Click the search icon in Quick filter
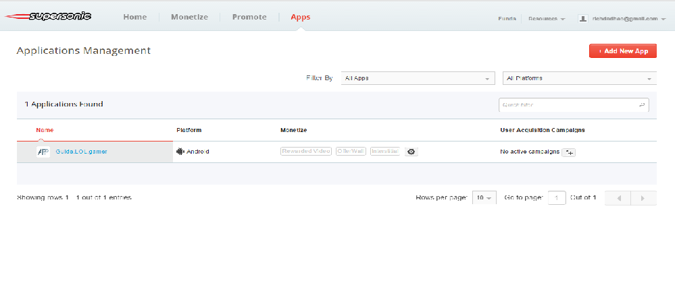 642,104
